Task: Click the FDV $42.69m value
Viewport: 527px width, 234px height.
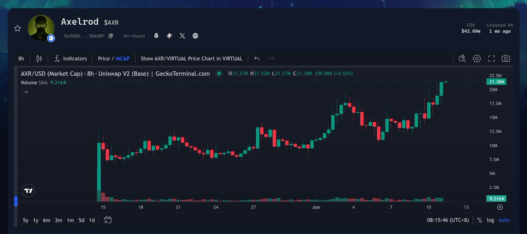Action: [471, 31]
